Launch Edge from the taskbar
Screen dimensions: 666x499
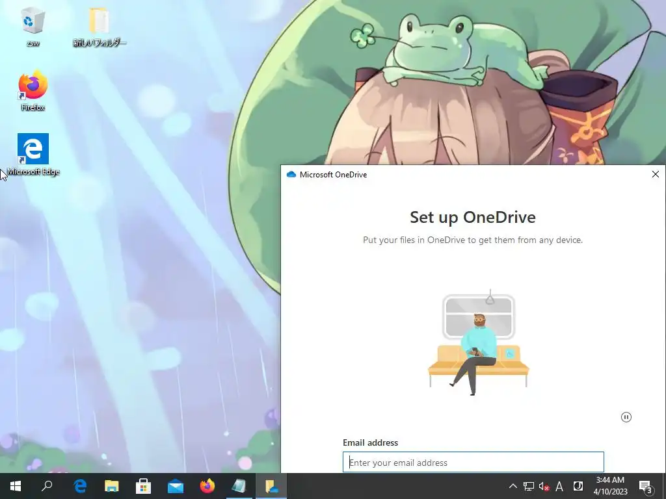point(80,486)
